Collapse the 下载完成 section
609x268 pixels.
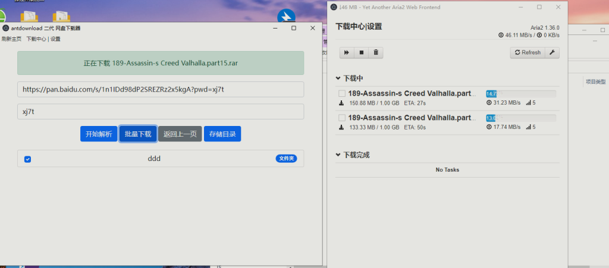point(338,155)
